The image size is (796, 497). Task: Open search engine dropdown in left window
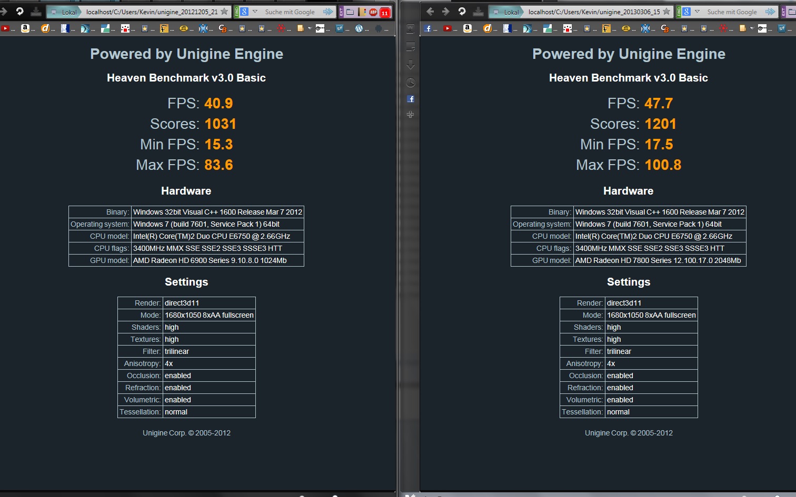(255, 12)
